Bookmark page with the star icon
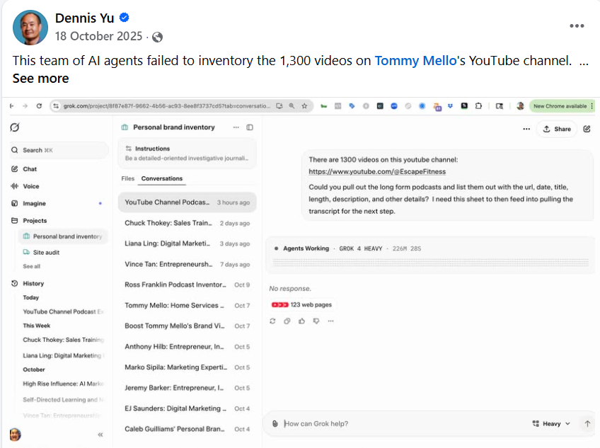This screenshot has height=448, width=600. 304,106
